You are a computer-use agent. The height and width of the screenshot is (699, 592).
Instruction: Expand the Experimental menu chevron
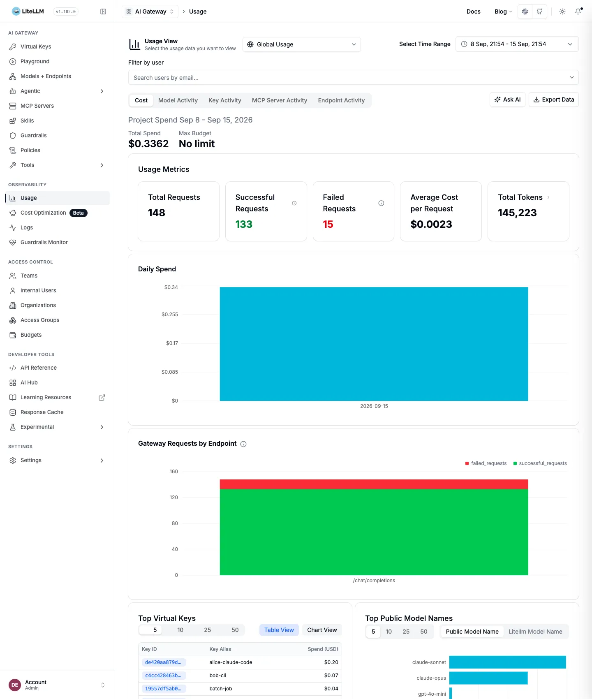[x=102, y=427]
